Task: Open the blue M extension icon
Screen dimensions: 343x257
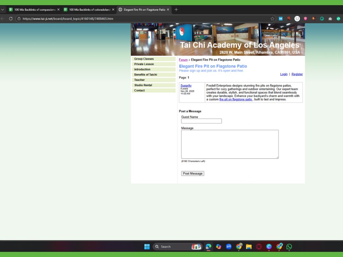Action: [x=281, y=19]
